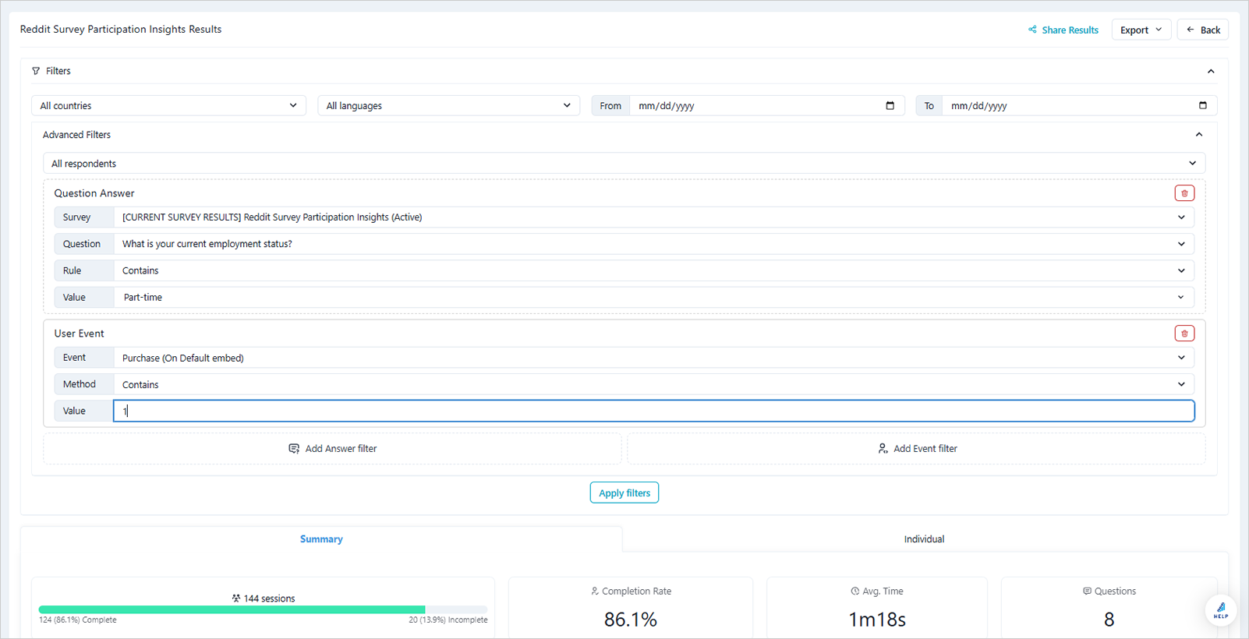Screen dimensions: 1249x639
Task: Click the Apply filters button
Action: [x=624, y=492]
